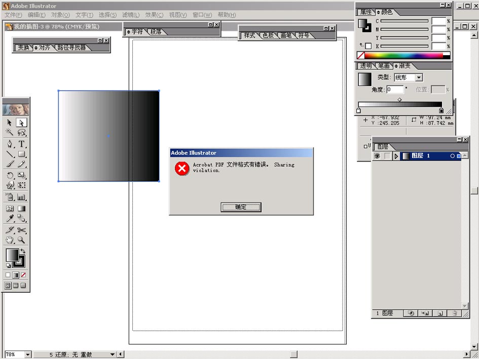Expand 图层 1 disclosure triangle

click(x=396, y=156)
